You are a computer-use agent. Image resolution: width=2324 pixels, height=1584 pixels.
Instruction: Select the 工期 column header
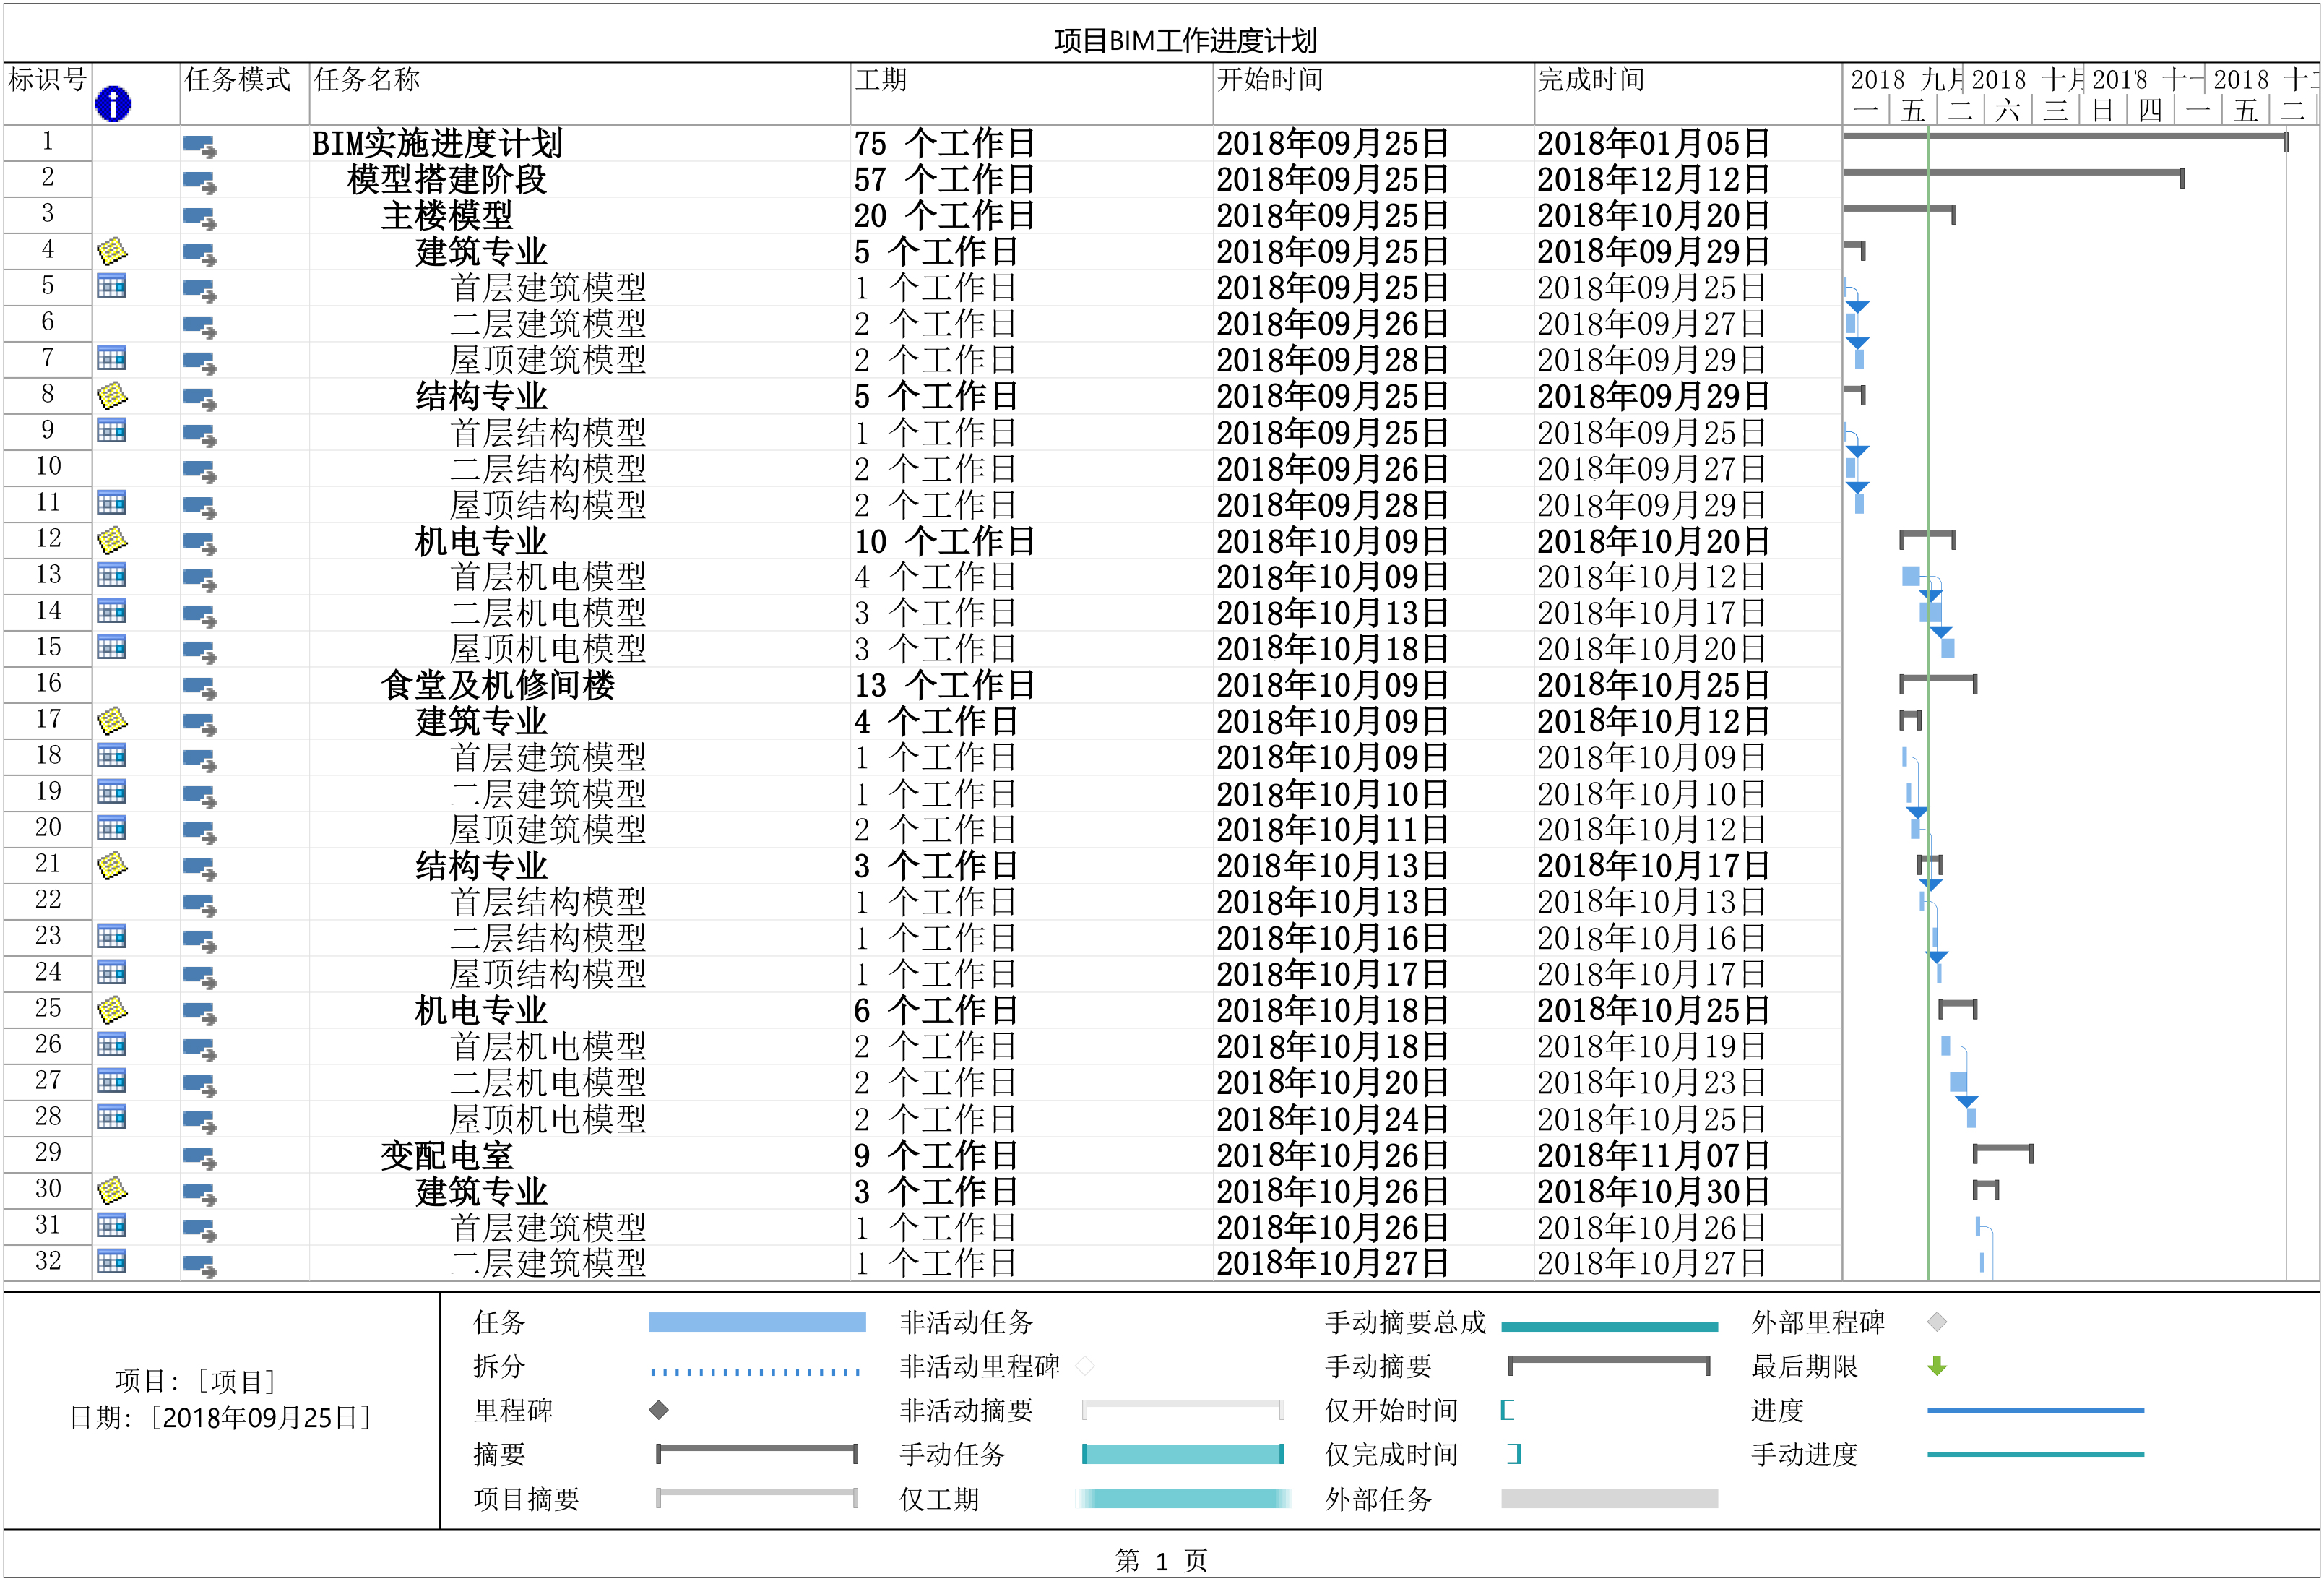pos(881,80)
